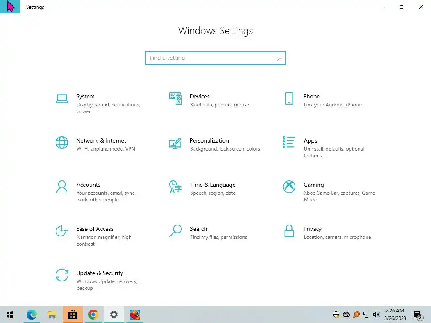Open the game app taskbar icon

pos(135,315)
